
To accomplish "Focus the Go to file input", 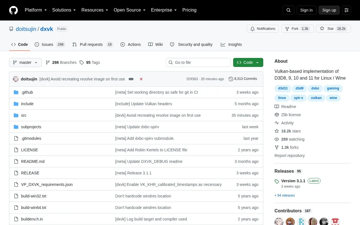I will (x=198, y=62).
